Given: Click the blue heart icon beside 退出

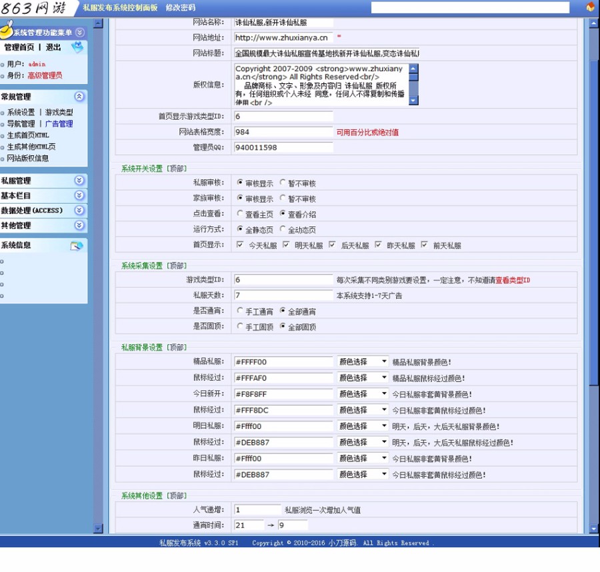Looking at the screenshot, I should pyautogui.click(x=77, y=47).
